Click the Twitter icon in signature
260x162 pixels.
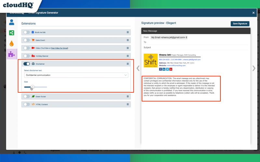[167, 69]
